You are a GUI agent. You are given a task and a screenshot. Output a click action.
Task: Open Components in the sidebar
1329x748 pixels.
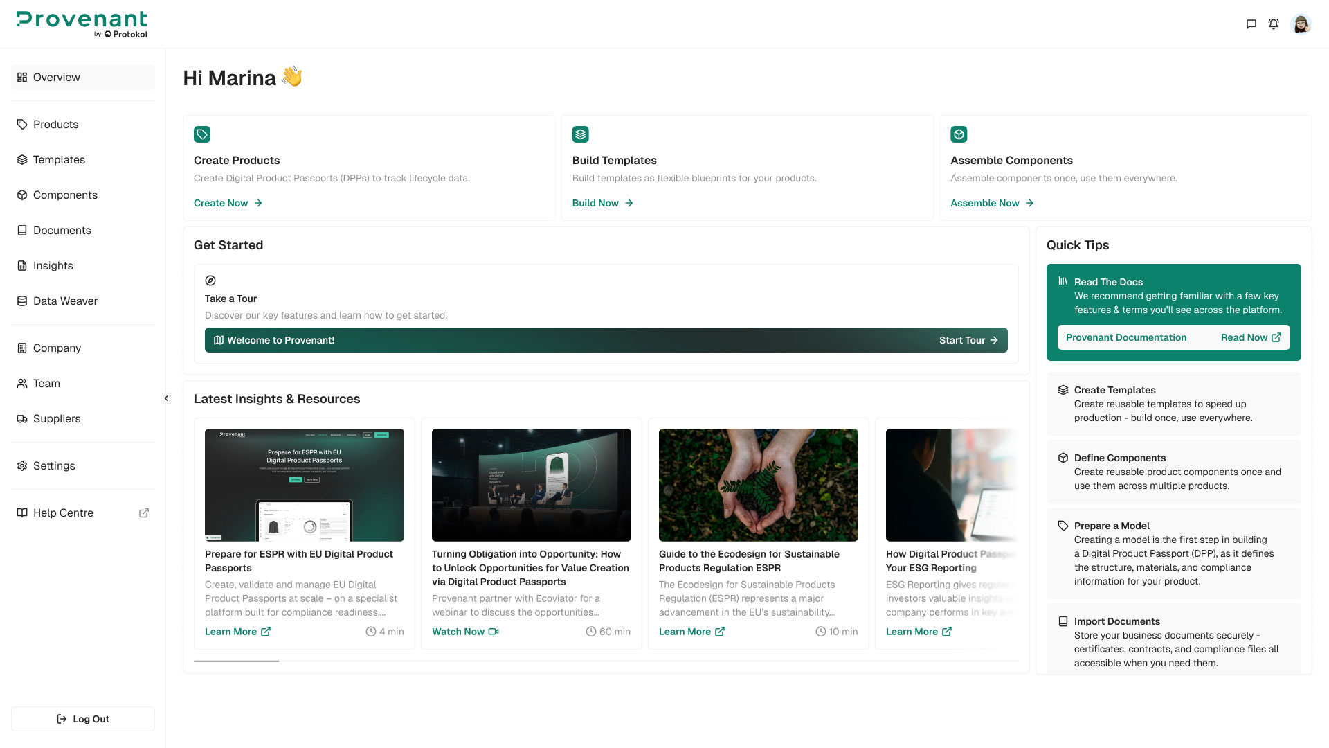point(83,195)
